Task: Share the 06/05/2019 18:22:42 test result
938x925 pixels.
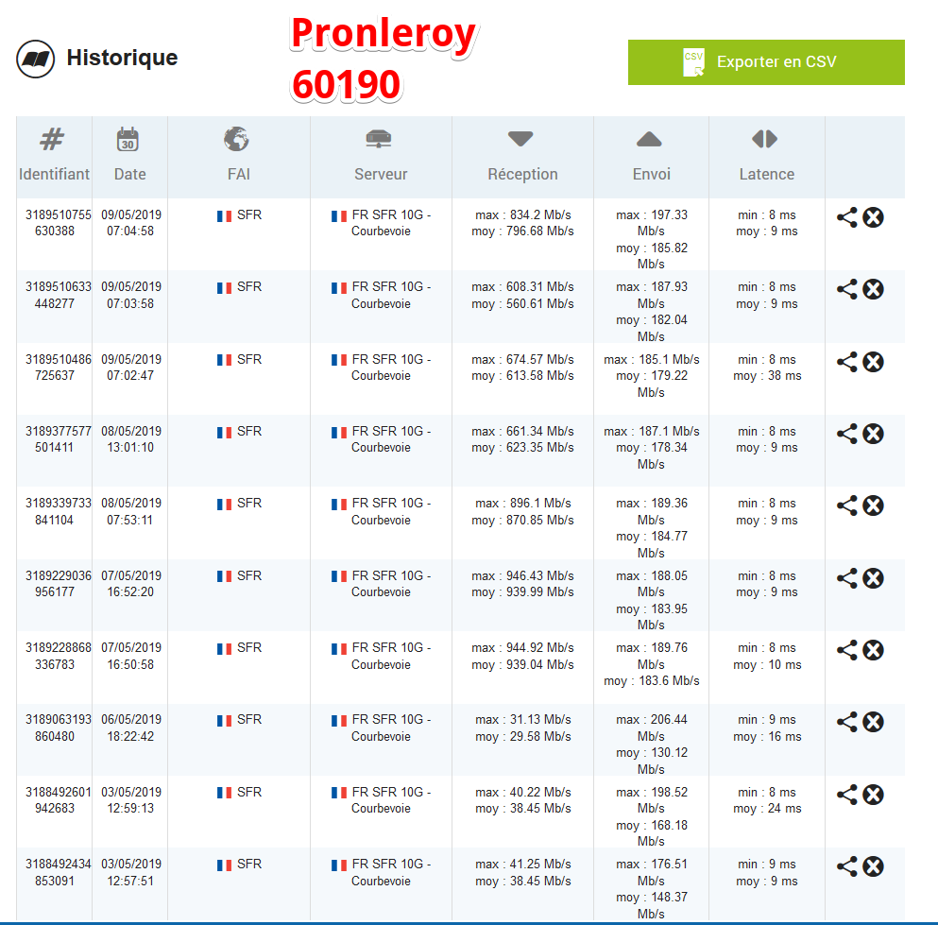Action: 847,722
